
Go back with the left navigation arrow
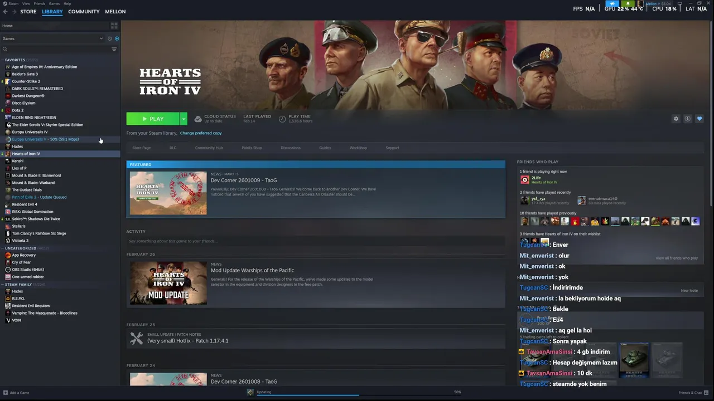click(x=6, y=11)
